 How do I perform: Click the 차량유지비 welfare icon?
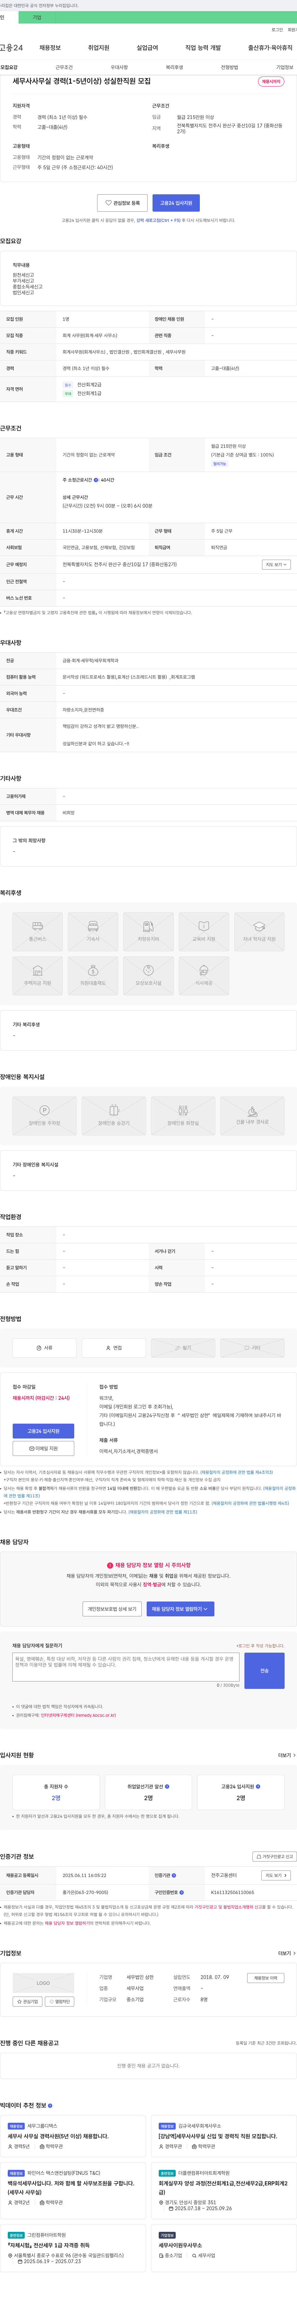pyautogui.click(x=148, y=931)
